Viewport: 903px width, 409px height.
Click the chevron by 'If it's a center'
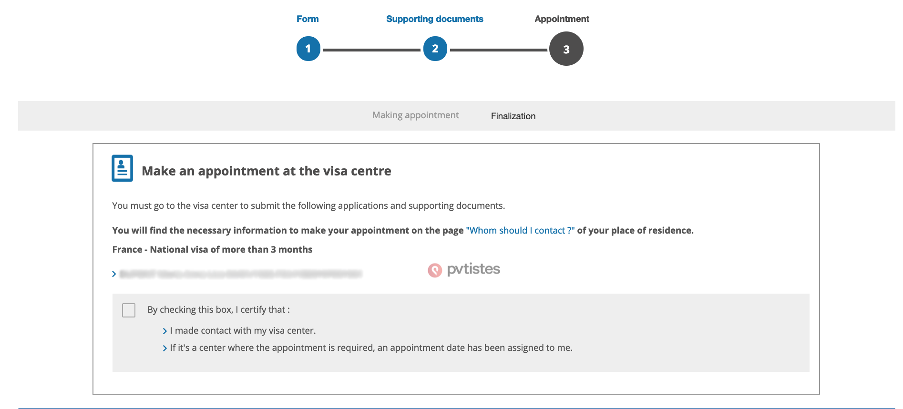tap(165, 348)
